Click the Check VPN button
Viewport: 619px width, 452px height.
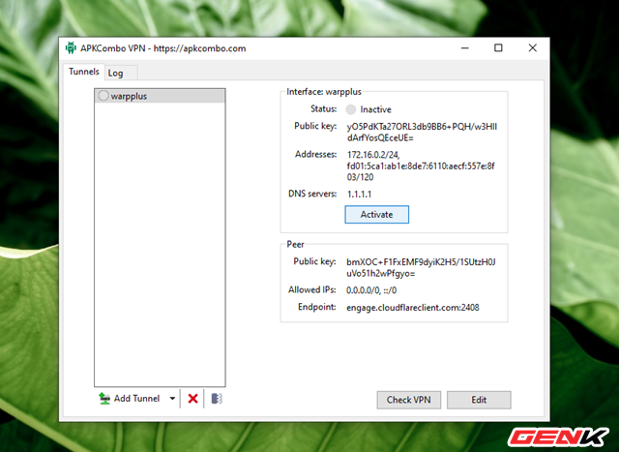pyautogui.click(x=407, y=400)
